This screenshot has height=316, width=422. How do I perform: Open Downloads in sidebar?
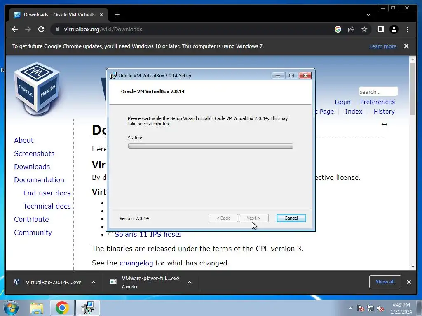pyautogui.click(x=32, y=167)
